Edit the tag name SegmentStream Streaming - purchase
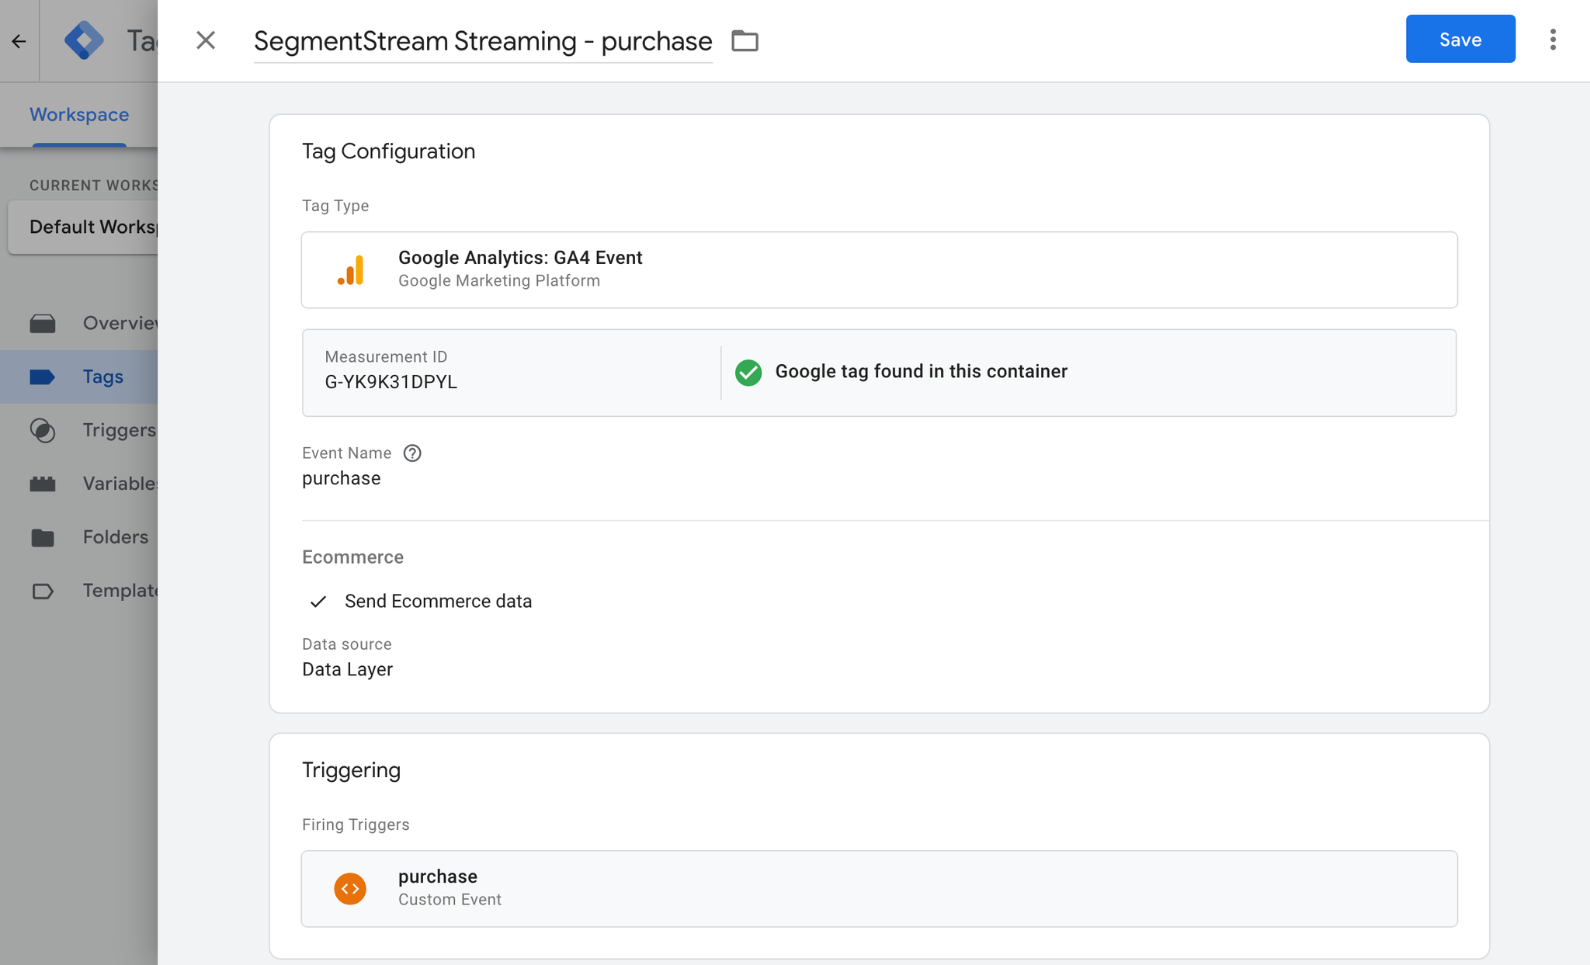This screenshot has width=1590, height=965. pos(483,41)
